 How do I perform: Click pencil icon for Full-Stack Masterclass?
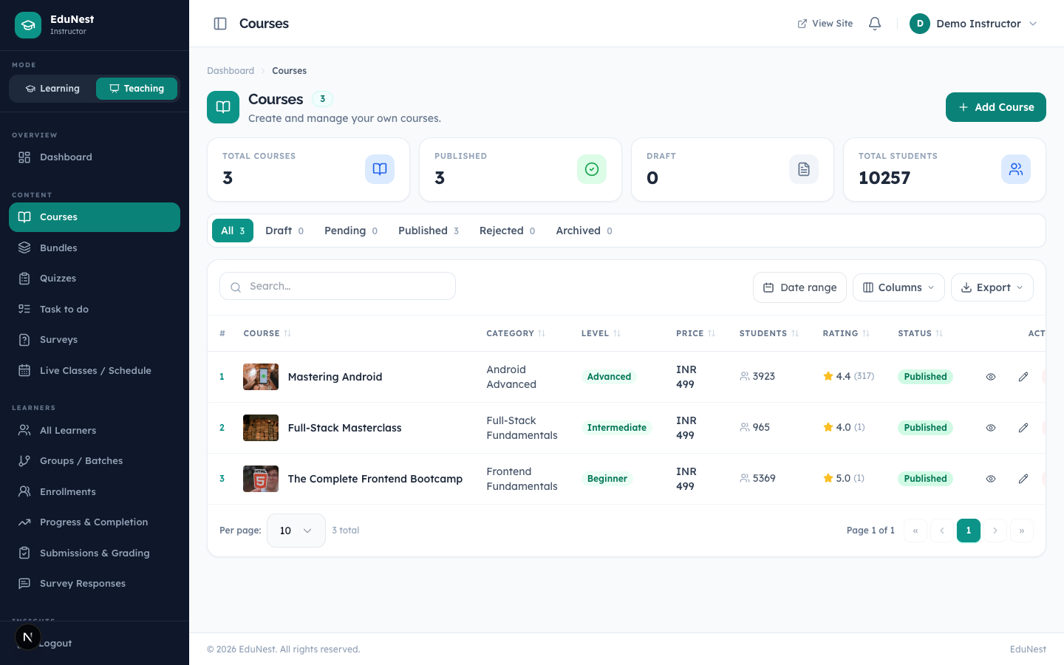(1023, 428)
